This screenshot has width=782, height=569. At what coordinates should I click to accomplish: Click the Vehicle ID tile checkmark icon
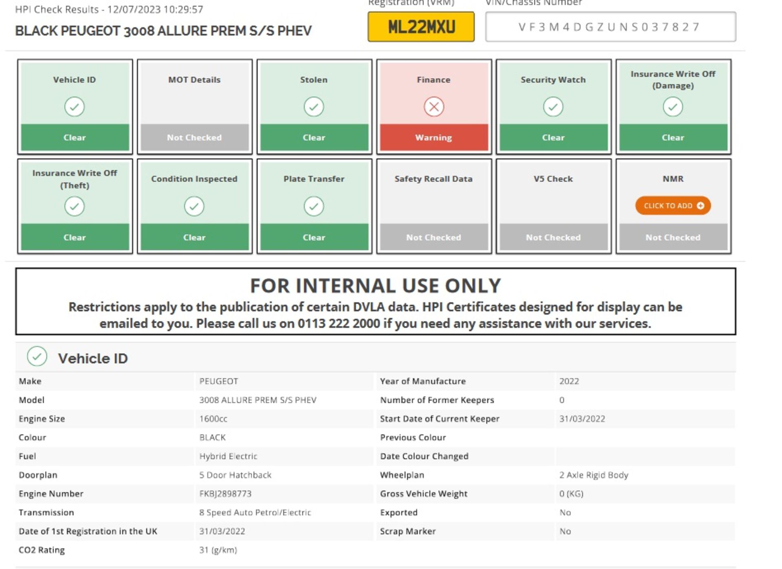[75, 107]
